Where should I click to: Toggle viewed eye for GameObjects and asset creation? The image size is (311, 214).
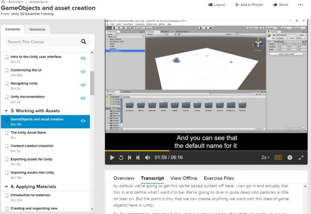point(83,121)
